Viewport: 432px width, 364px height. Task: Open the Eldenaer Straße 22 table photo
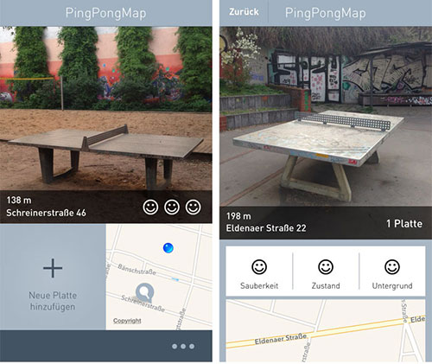click(326, 117)
